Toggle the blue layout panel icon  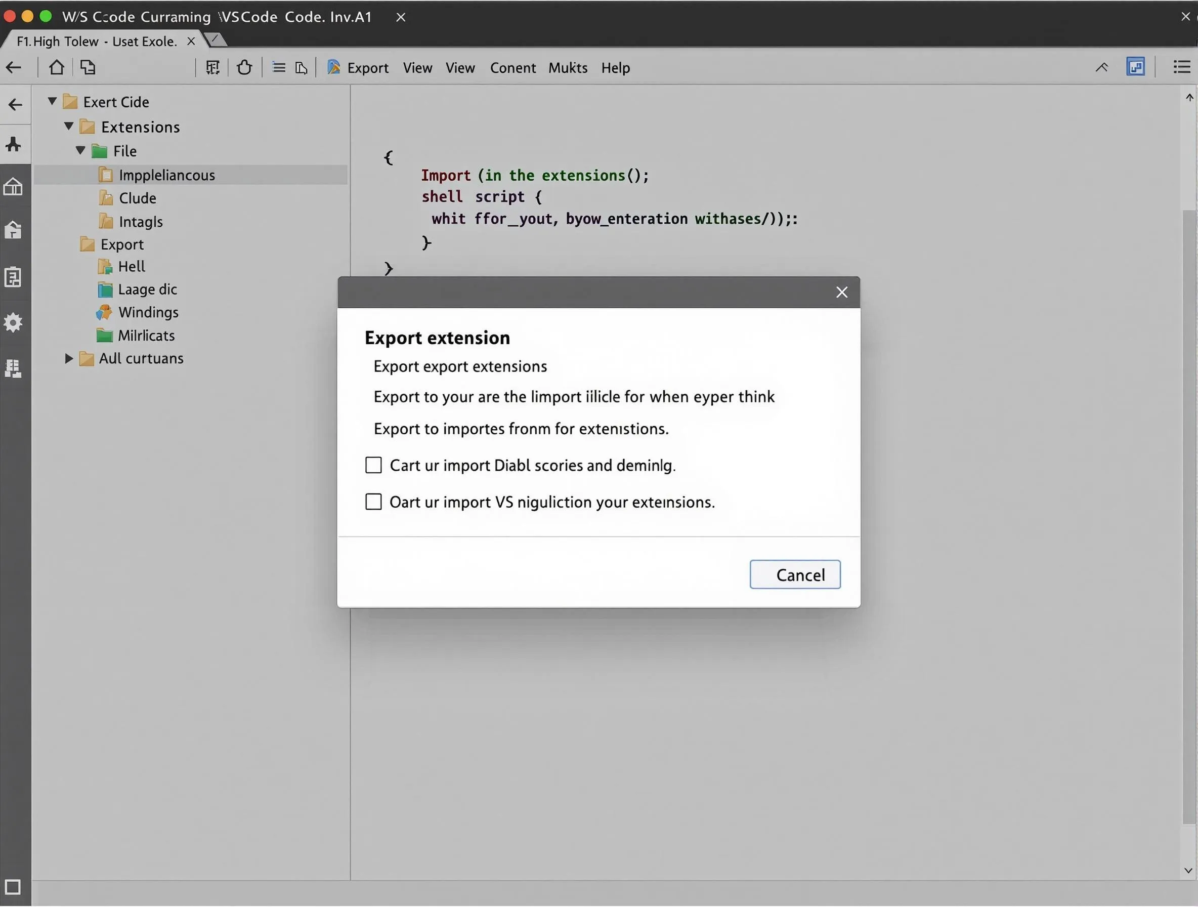tap(1136, 67)
